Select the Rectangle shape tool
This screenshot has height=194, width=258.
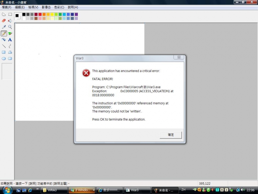(4, 52)
